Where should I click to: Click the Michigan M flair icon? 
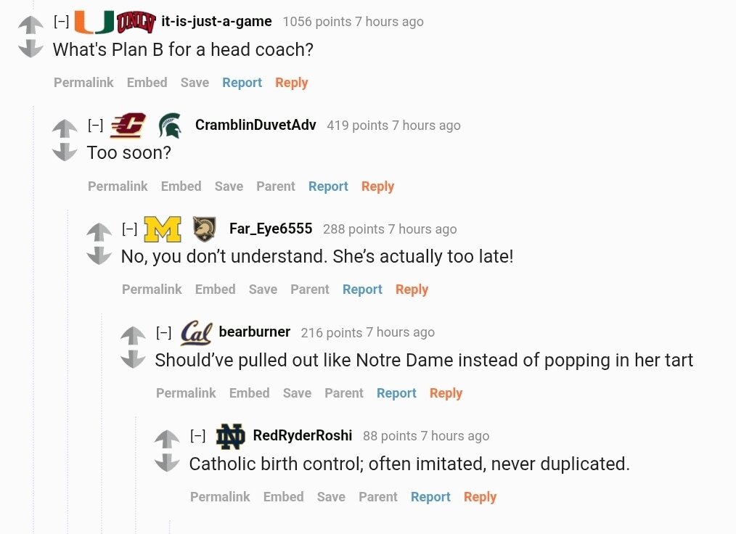coord(163,229)
